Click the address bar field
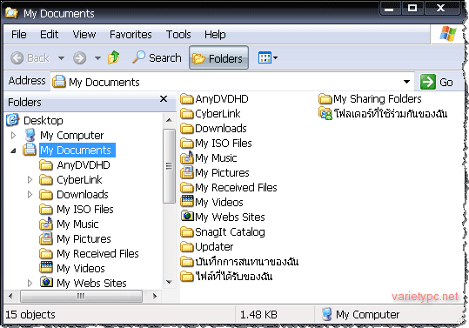This screenshot has width=469, height=328. coord(232,82)
